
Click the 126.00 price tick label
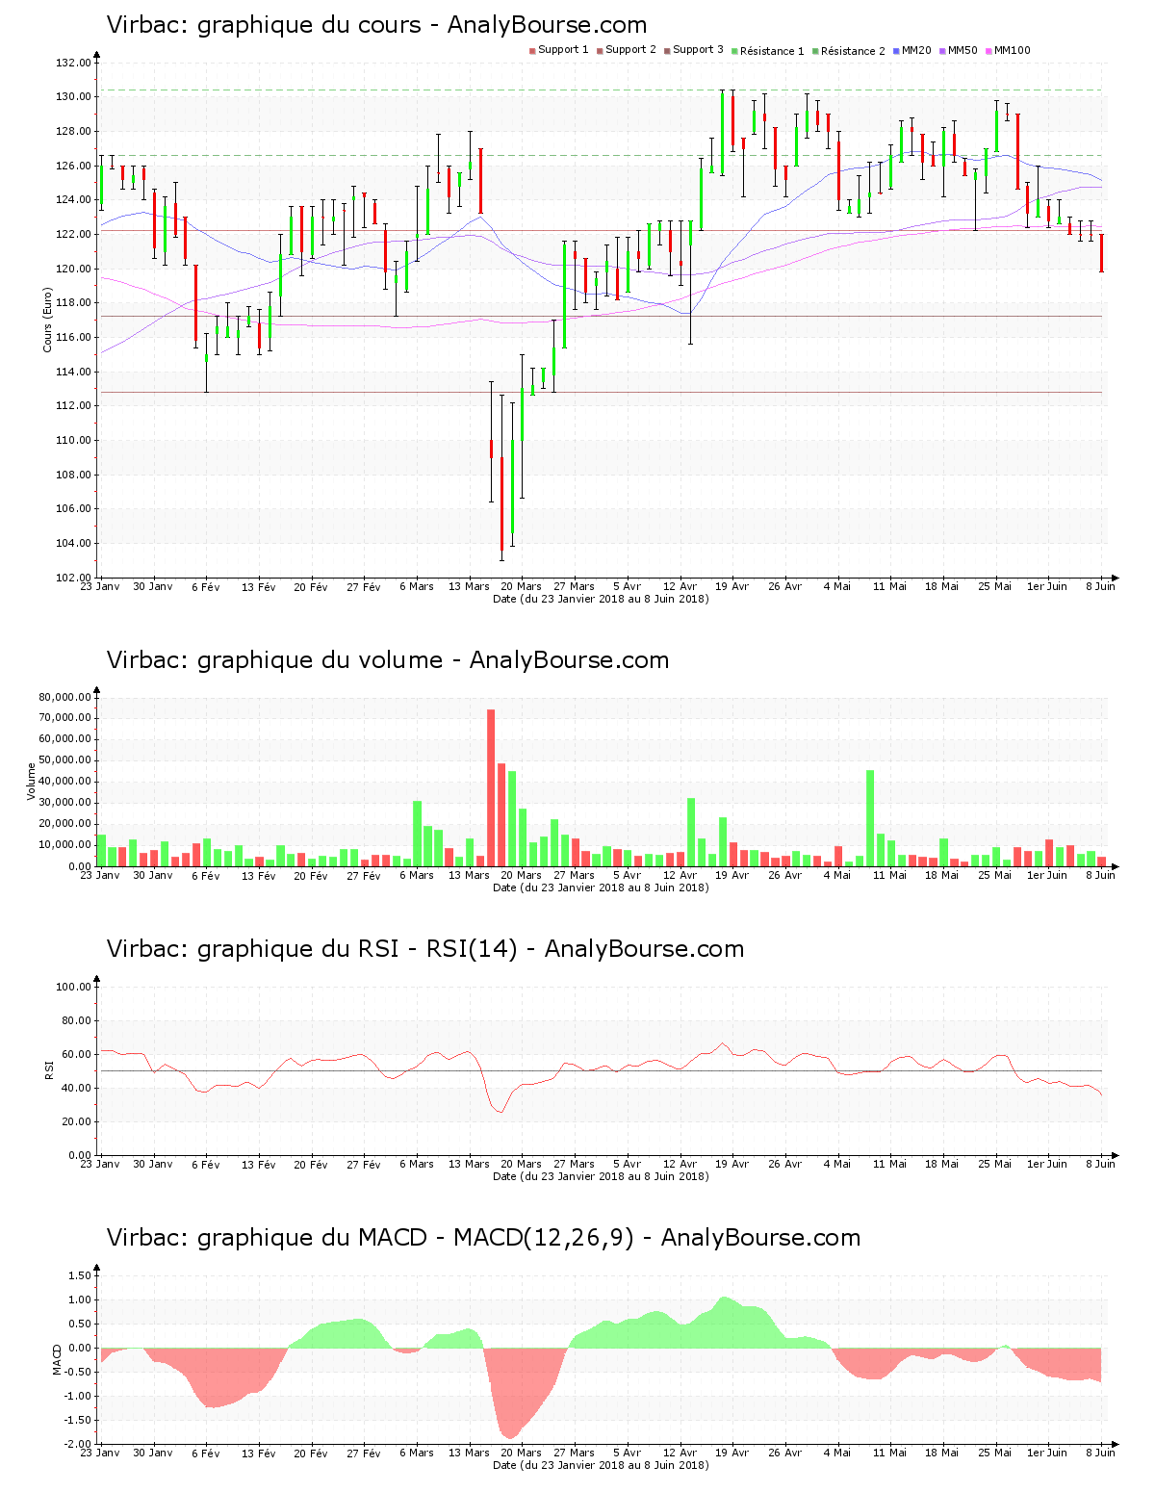tap(73, 166)
